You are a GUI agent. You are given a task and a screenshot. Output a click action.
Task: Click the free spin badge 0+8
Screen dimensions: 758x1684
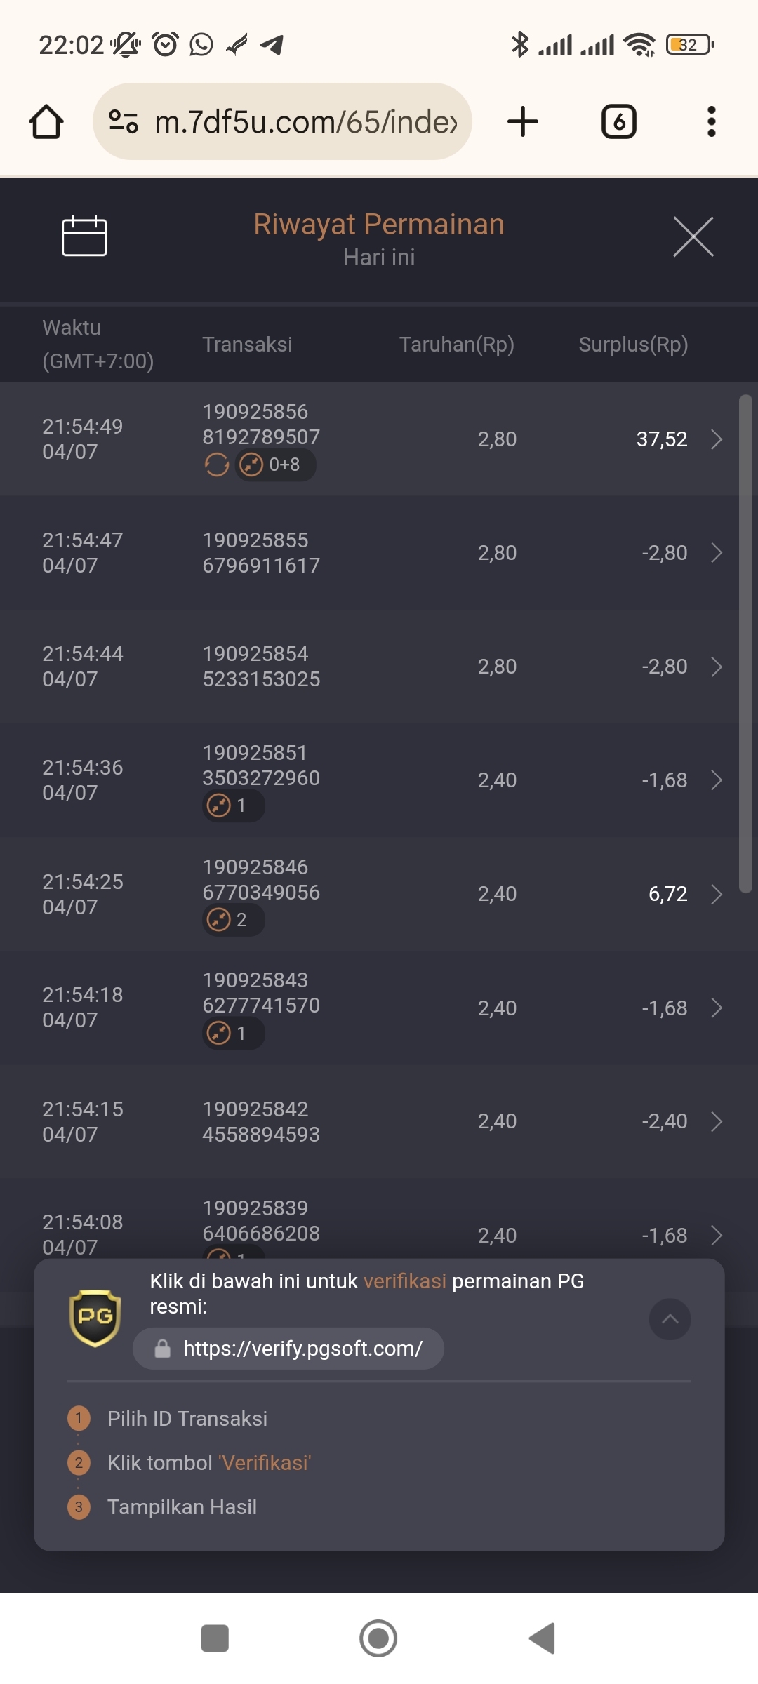[275, 465]
